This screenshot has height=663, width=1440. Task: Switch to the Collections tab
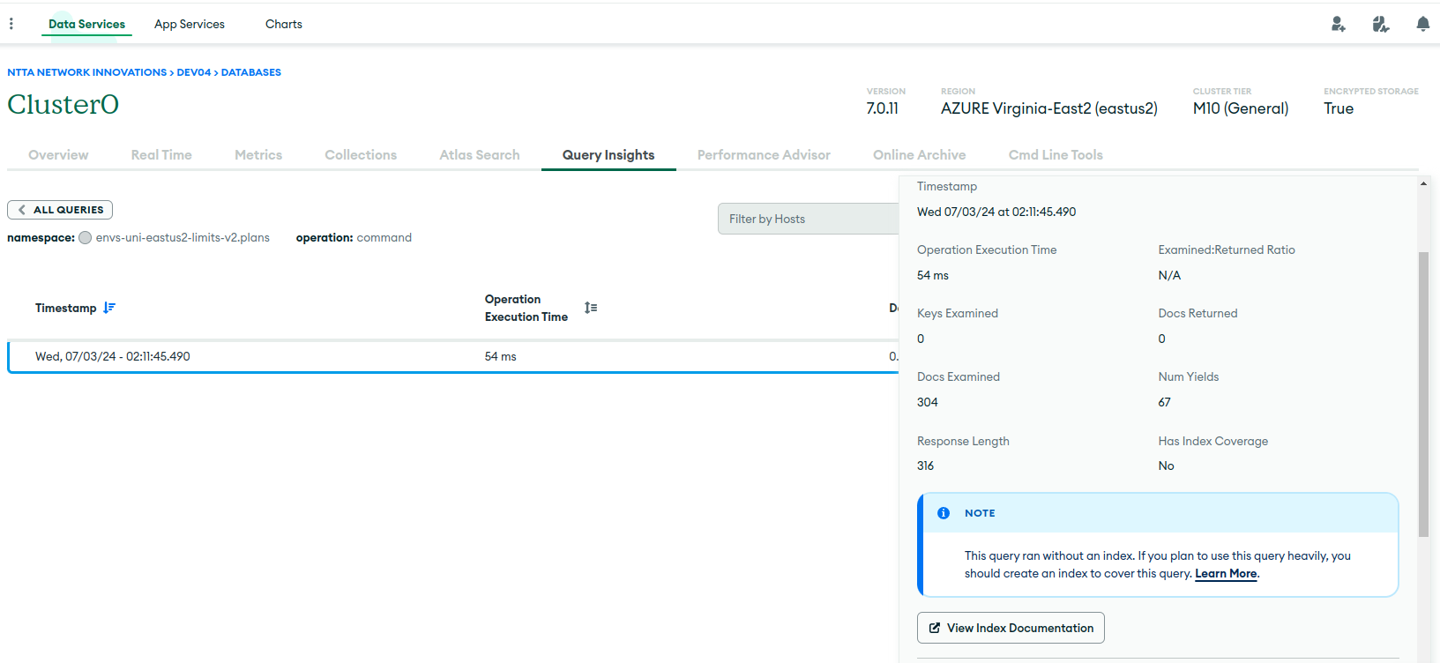coord(361,155)
